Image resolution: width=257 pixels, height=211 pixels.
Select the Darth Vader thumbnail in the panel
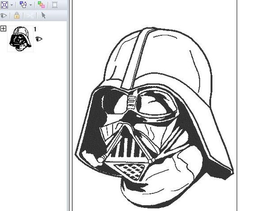(x=20, y=39)
